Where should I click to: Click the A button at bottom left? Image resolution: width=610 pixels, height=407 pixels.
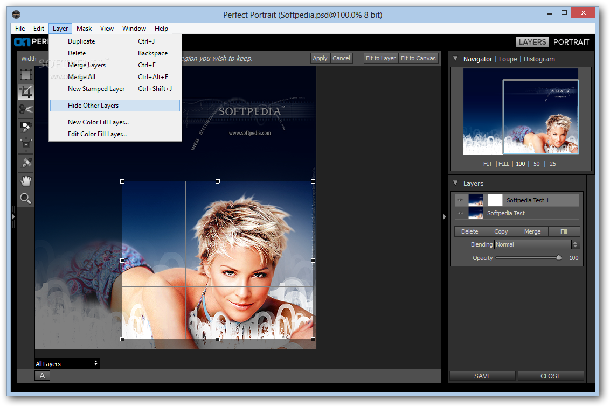pos(43,376)
